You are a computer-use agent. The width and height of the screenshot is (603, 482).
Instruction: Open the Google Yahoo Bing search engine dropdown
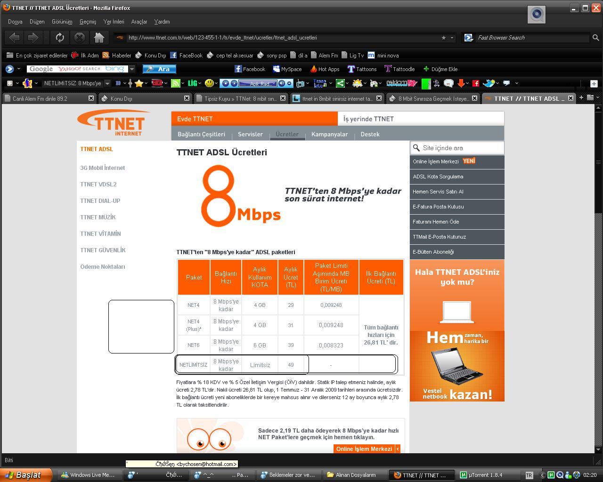pyautogui.click(x=132, y=69)
